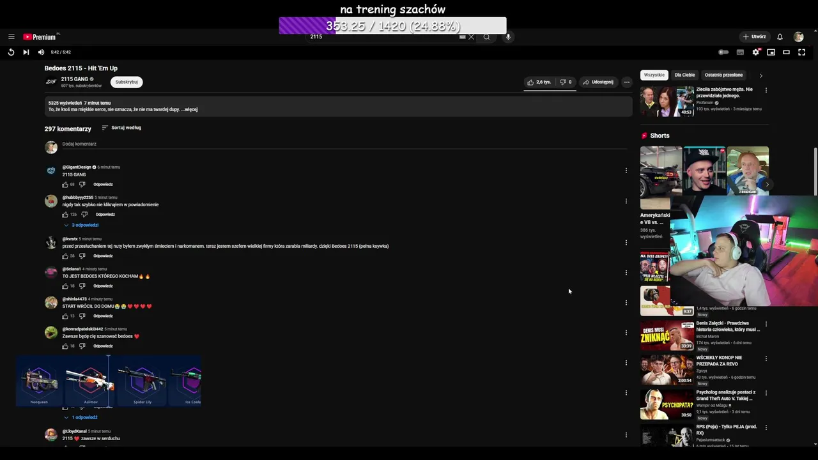
Task: Enter fullscreen mode
Action: click(x=801, y=52)
